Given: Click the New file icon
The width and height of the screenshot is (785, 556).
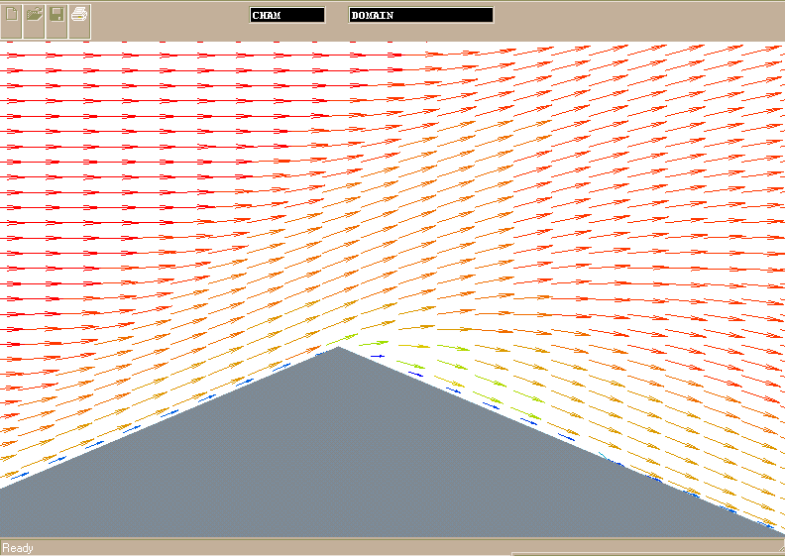Looking at the screenshot, I should [12, 16].
